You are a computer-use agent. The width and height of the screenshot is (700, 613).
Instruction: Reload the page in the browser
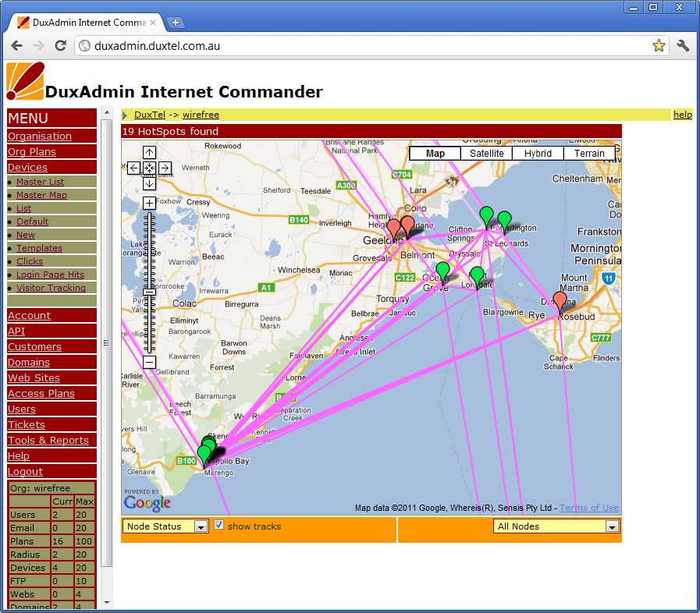(x=60, y=45)
